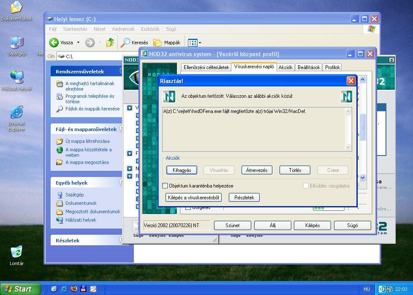Click A meghajtó tartalmának elrejtése link
This screenshot has height=295, width=413.
(x=90, y=86)
